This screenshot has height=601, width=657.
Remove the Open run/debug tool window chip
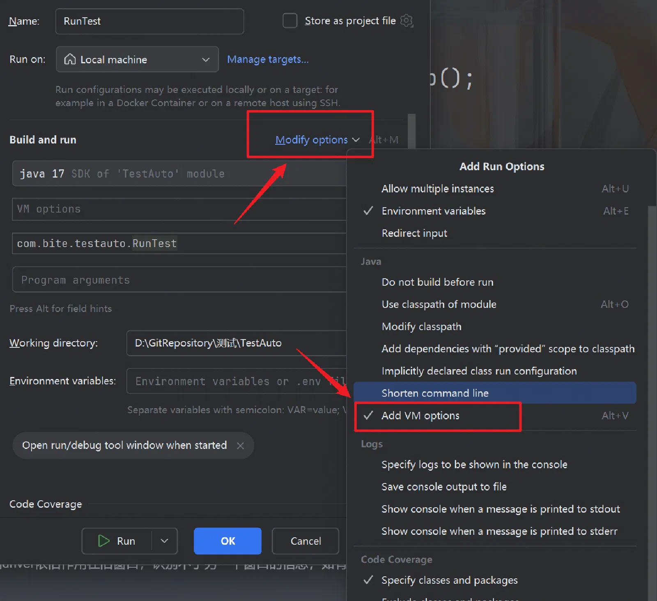(x=240, y=446)
